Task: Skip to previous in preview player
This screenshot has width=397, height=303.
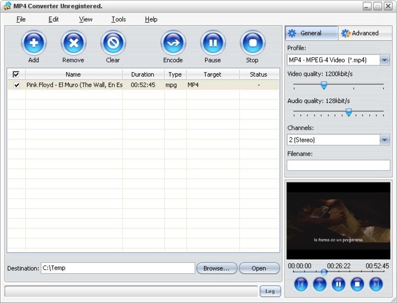Action: tap(301, 284)
